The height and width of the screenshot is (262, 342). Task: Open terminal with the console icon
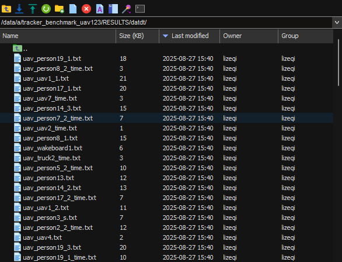point(140,9)
